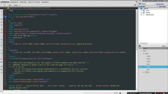Toggle Highlight Invalid Code icon
The image size is (168, 94).
(2, 40)
